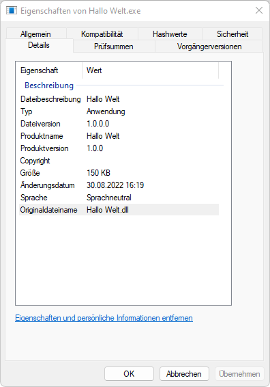Screen dimensions: 270x387
Task: Select the Dateibeschreibung property row
Action: pyautogui.click(x=119, y=99)
